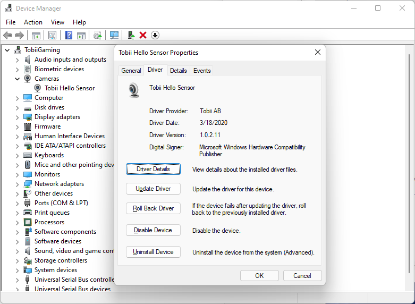Select the Driver tab

tap(155, 70)
